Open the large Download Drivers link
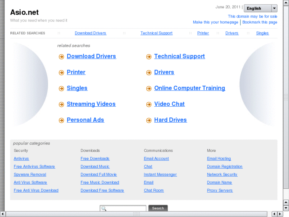The height and width of the screenshot is (217, 289). tap(91, 56)
